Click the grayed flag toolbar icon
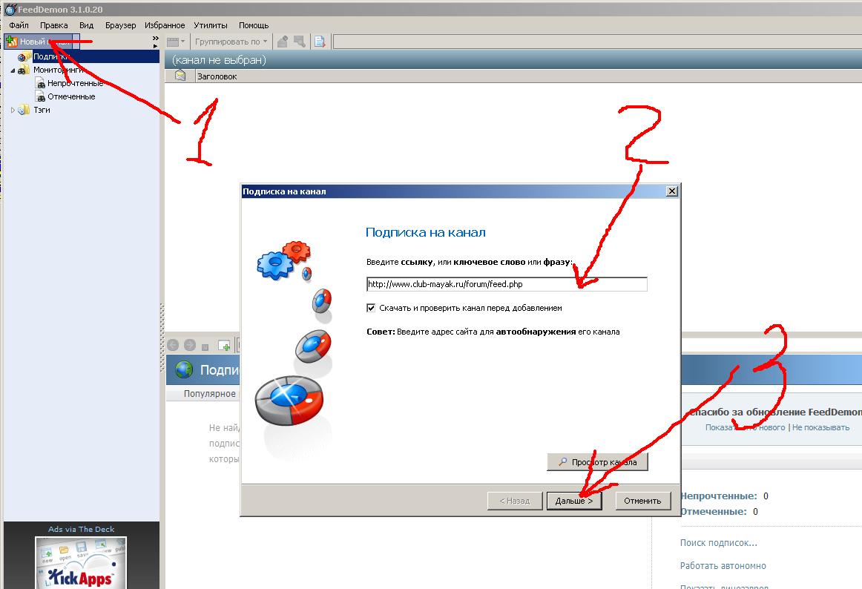Viewport: 862px width, 589px height. click(x=300, y=42)
